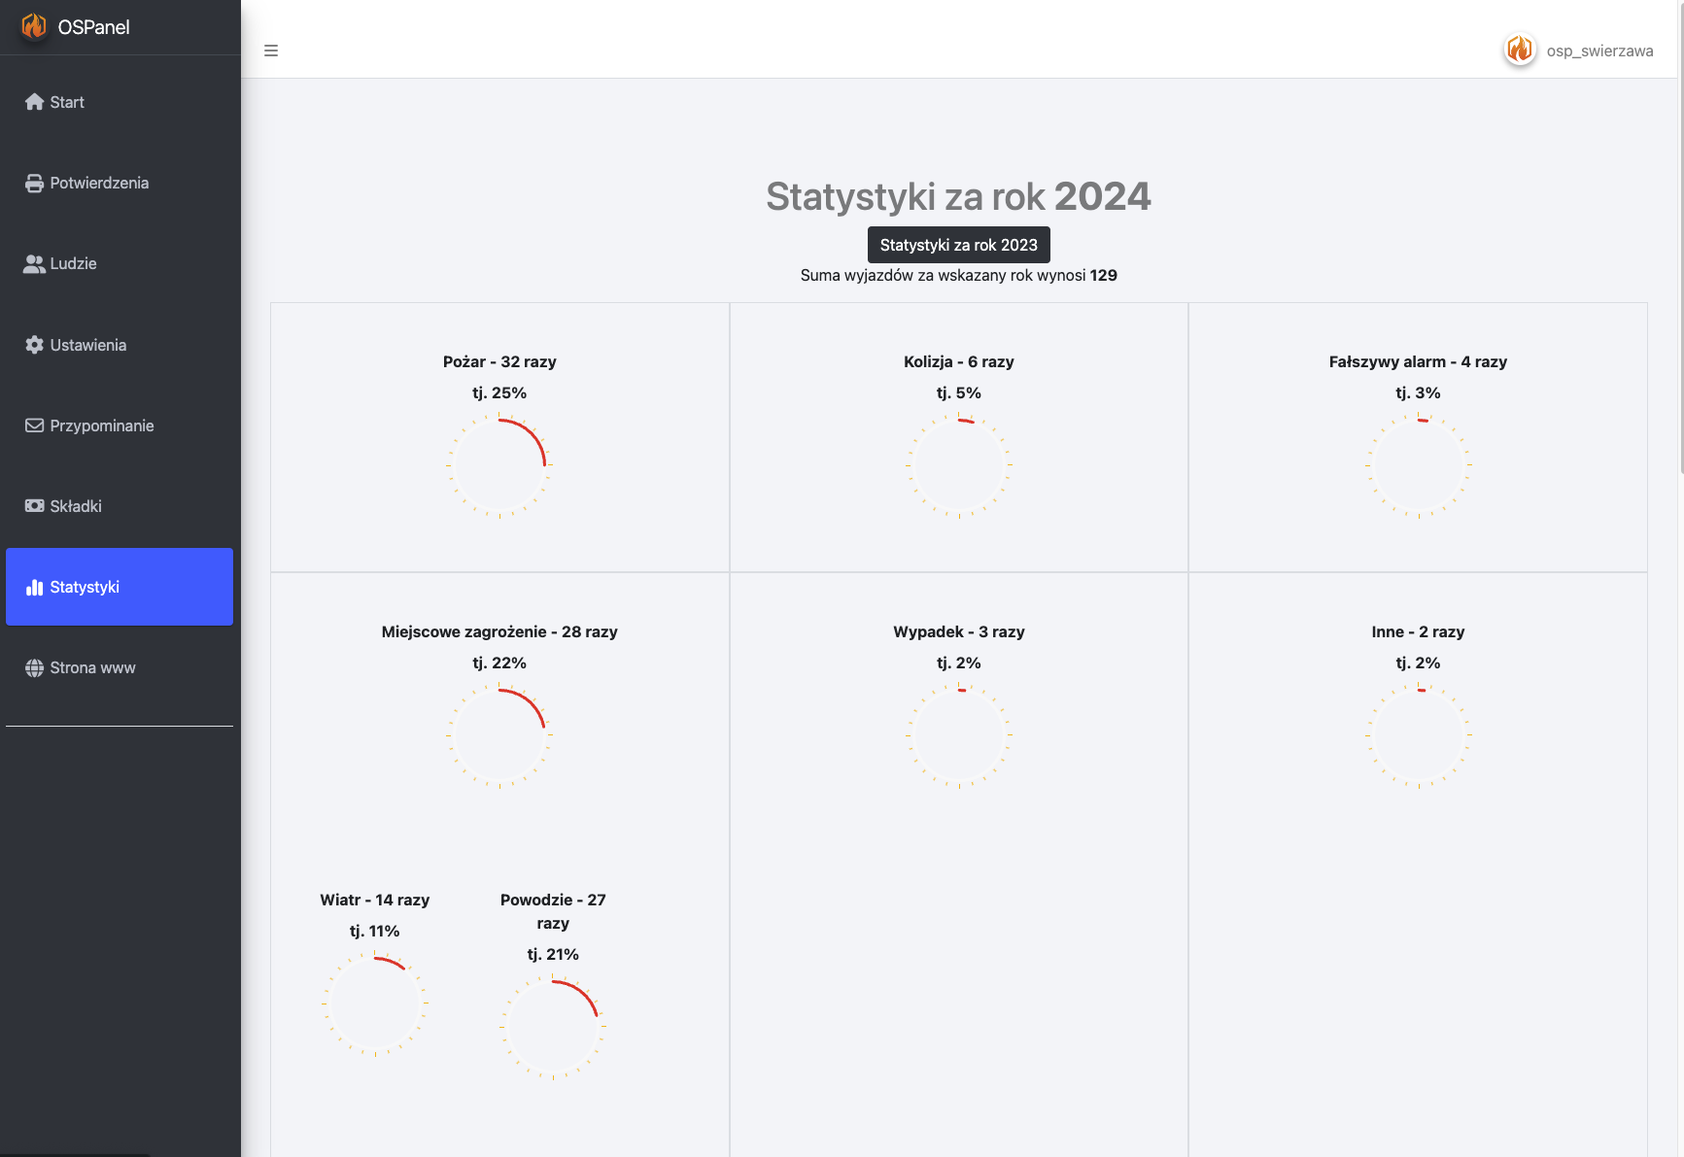Click the user avatar flame image

[x=1520, y=50]
